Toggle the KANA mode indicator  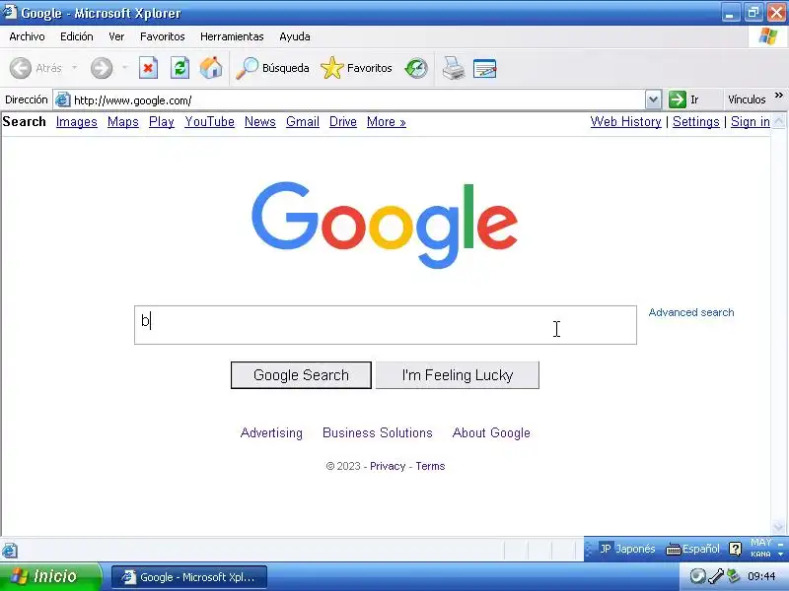tap(760, 554)
